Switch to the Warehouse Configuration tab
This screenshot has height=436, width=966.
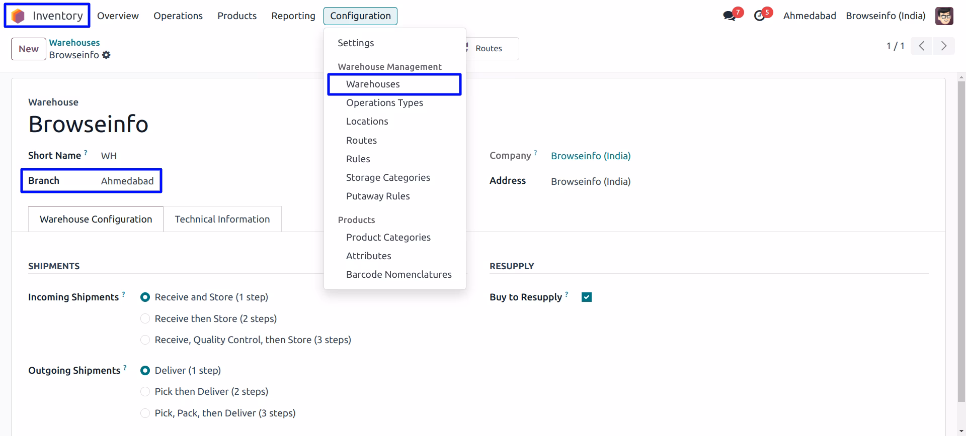click(x=96, y=220)
